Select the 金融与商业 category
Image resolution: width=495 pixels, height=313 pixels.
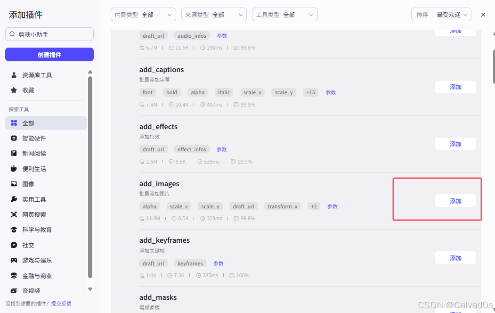click(46, 276)
